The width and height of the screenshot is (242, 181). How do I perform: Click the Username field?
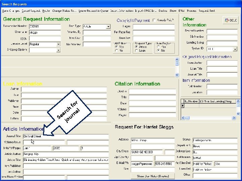(x=45, y=33)
